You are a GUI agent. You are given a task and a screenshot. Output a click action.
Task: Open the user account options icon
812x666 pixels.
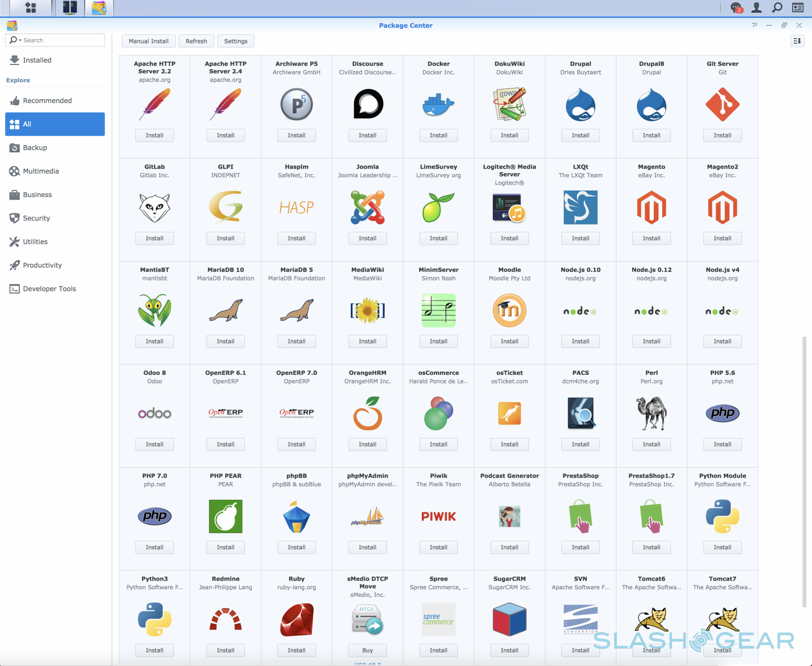click(x=757, y=7)
